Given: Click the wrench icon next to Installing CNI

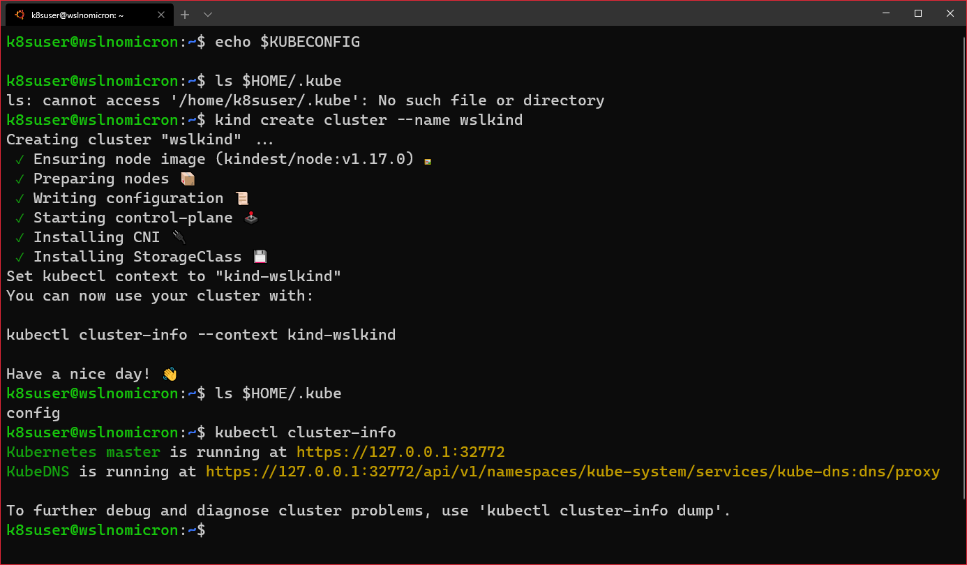Looking at the screenshot, I should (x=179, y=236).
